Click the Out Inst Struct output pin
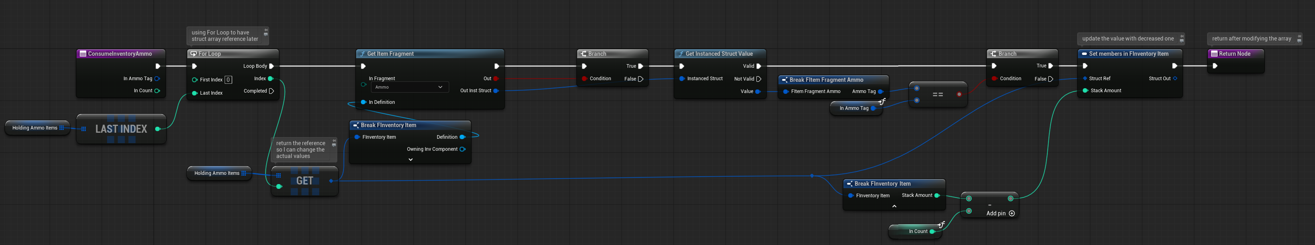Screen dimensions: 1315x245 tap(496, 91)
